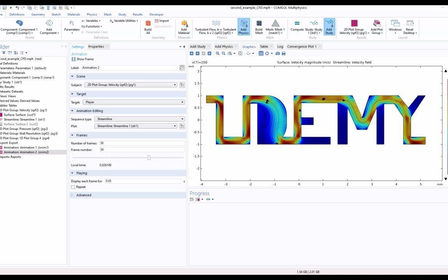Click the Play animation button in Graphics toolbar
Image resolution: width=448 pixels, height=280 pixels.
coord(198,53)
